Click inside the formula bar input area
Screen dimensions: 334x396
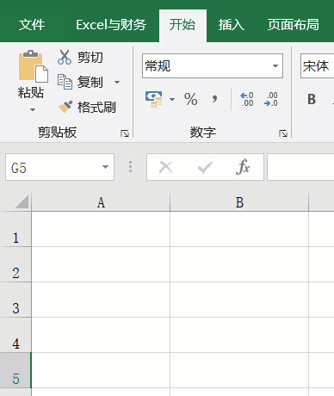[300, 167]
